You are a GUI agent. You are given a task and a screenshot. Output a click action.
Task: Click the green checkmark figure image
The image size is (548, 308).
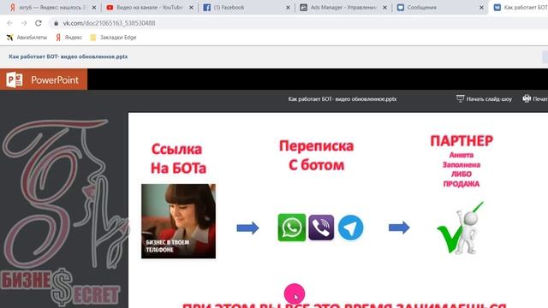461,228
